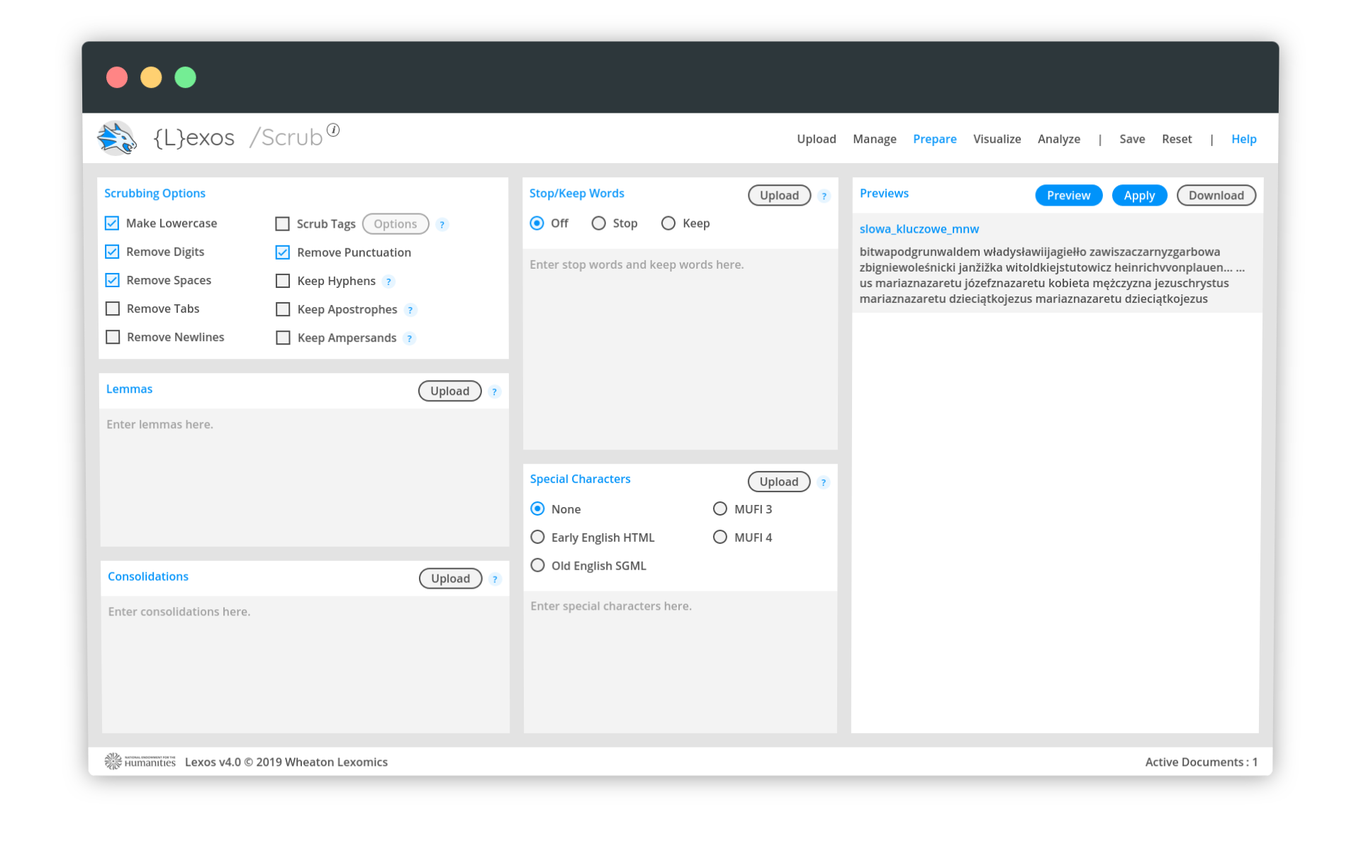The width and height of the screenshot is (1361, 851).
Task: Click Reset in the navigation bar
Action: [1177, 139]
